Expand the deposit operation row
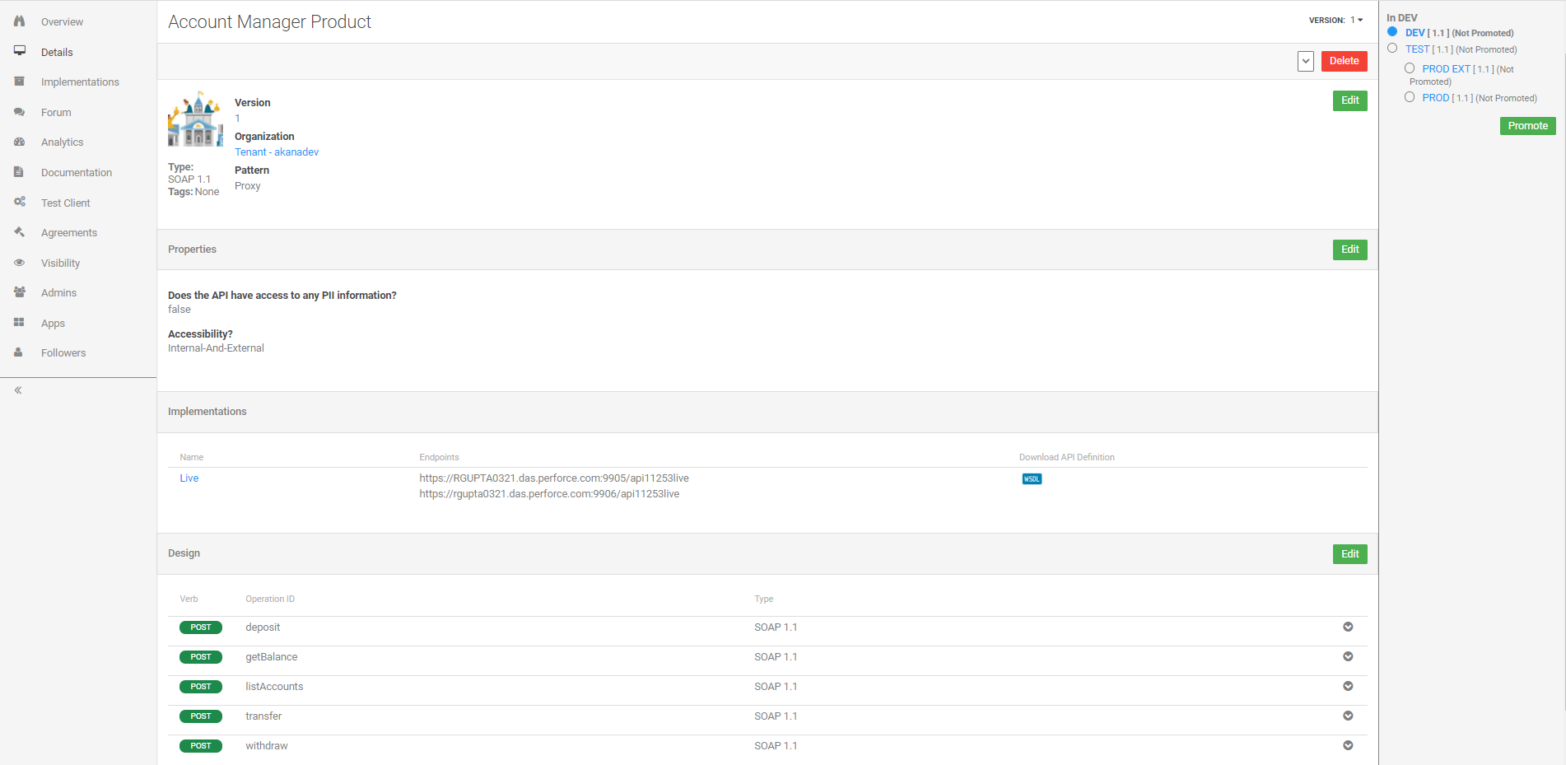The image size is (1566, 765). (x=1348, y=627)
